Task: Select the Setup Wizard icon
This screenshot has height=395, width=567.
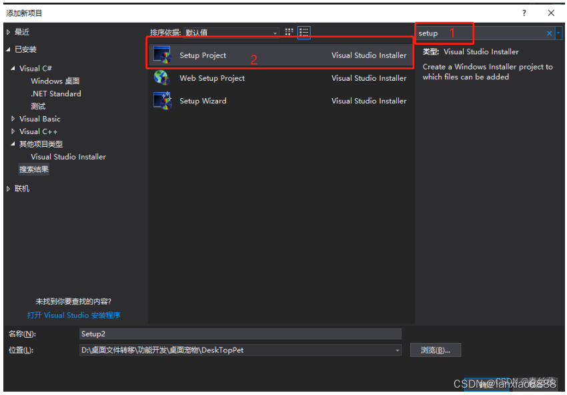Action: point(162,101)
